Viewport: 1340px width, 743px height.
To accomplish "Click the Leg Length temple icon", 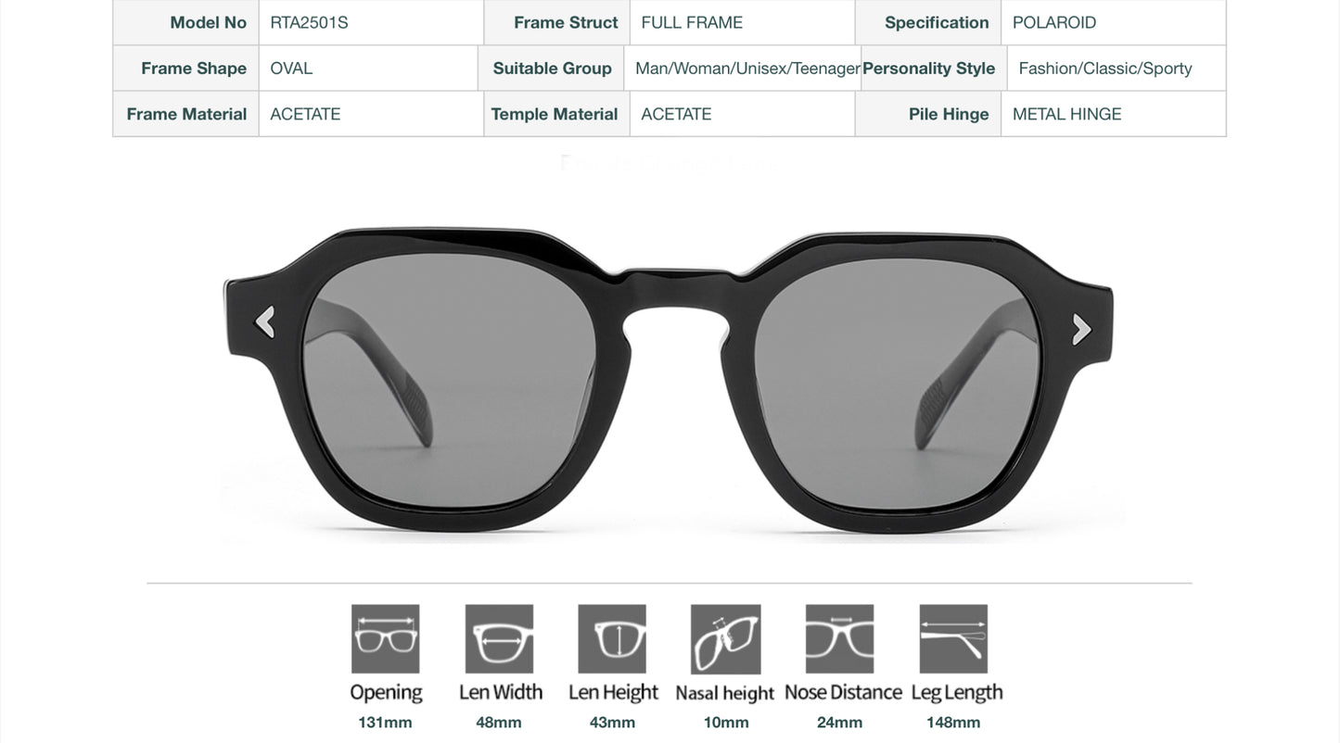I will click(x=953, y=639).
